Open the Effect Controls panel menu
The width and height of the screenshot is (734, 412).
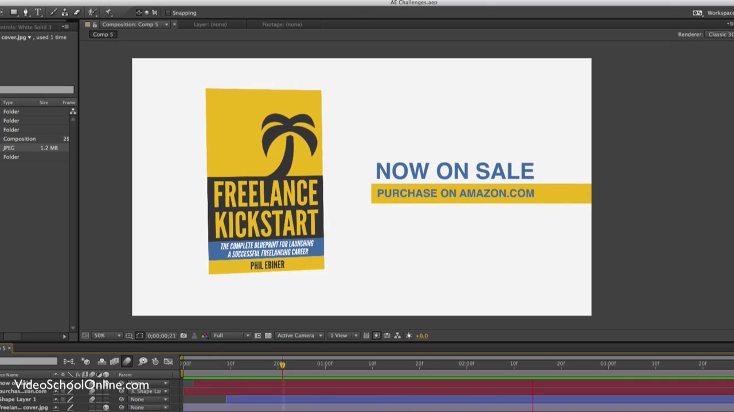66,27
